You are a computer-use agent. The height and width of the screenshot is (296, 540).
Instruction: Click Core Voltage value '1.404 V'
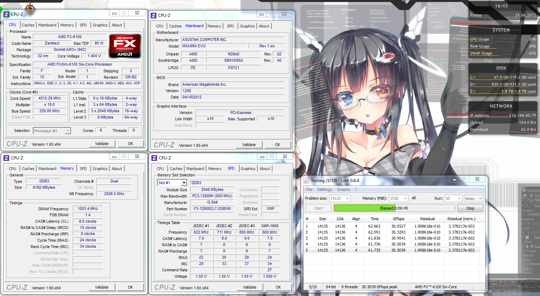(94, 56)
